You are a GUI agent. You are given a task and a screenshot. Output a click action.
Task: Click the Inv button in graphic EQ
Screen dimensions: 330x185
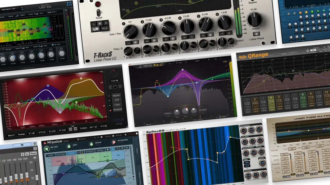(27, 154)
